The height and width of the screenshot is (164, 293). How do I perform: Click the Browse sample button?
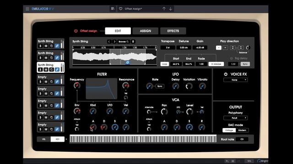[124, 41]
